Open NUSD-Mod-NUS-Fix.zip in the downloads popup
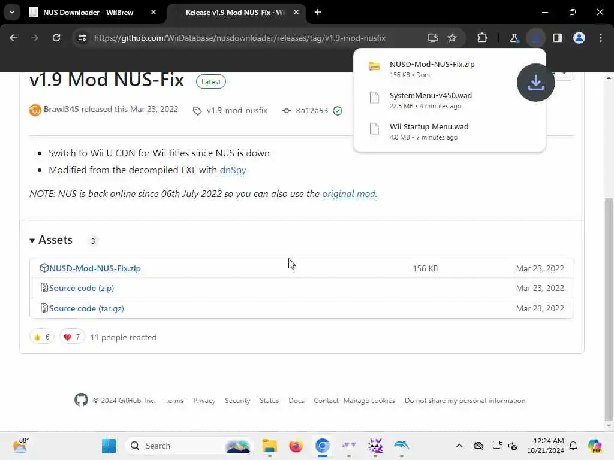 432,64
